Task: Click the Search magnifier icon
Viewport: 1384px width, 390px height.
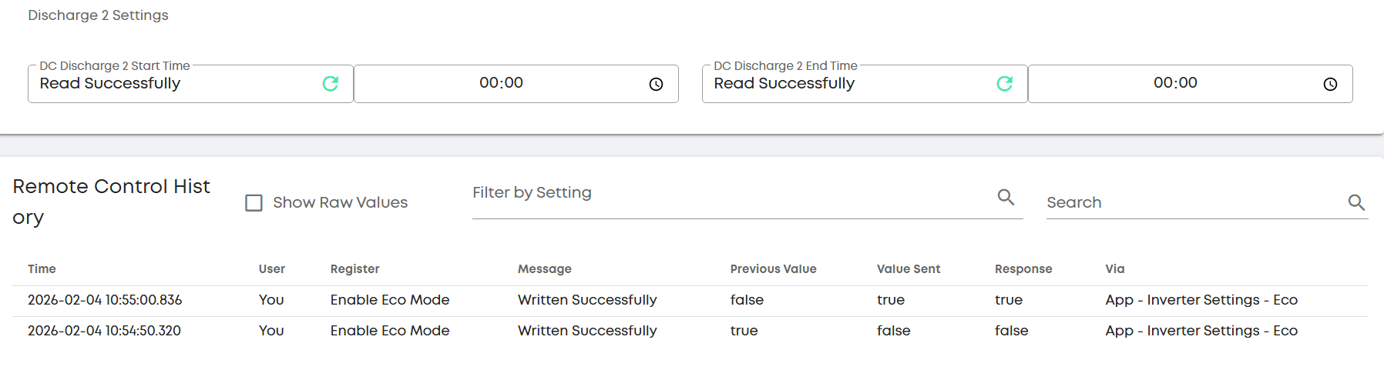Action: coord(1356,202)
